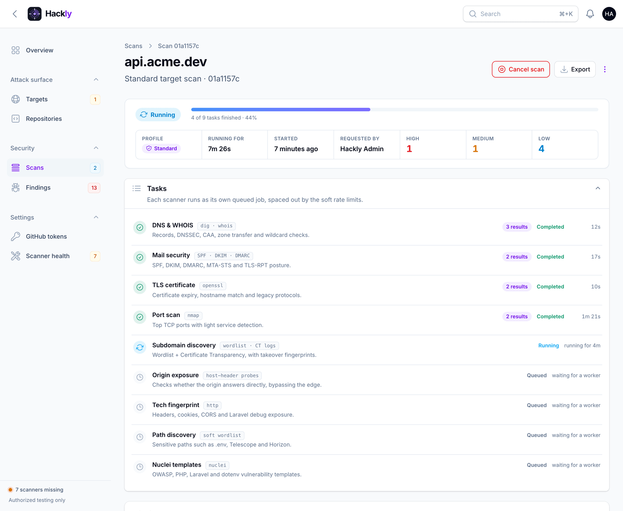Screen dimensions: 623x511
Task: Click the TLS certificate task title
Action: pos(174,285)
